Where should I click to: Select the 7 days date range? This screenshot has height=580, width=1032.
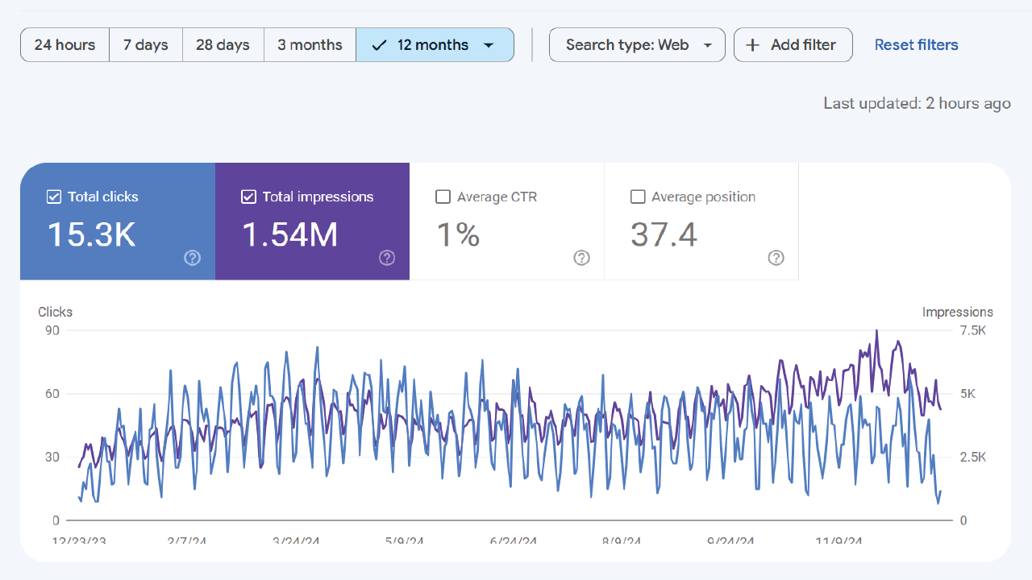click(146, 45)
